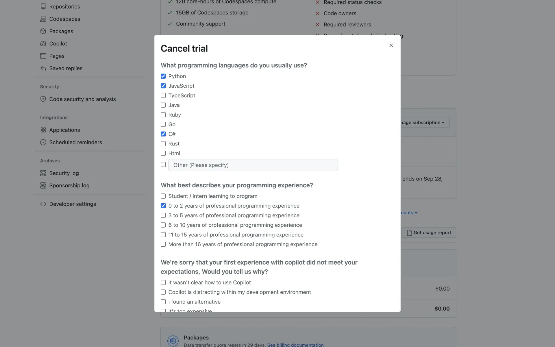Check More than 16 years experience
Image resolution: width=555 pixels, height=347 pixels.
point(163,244)
